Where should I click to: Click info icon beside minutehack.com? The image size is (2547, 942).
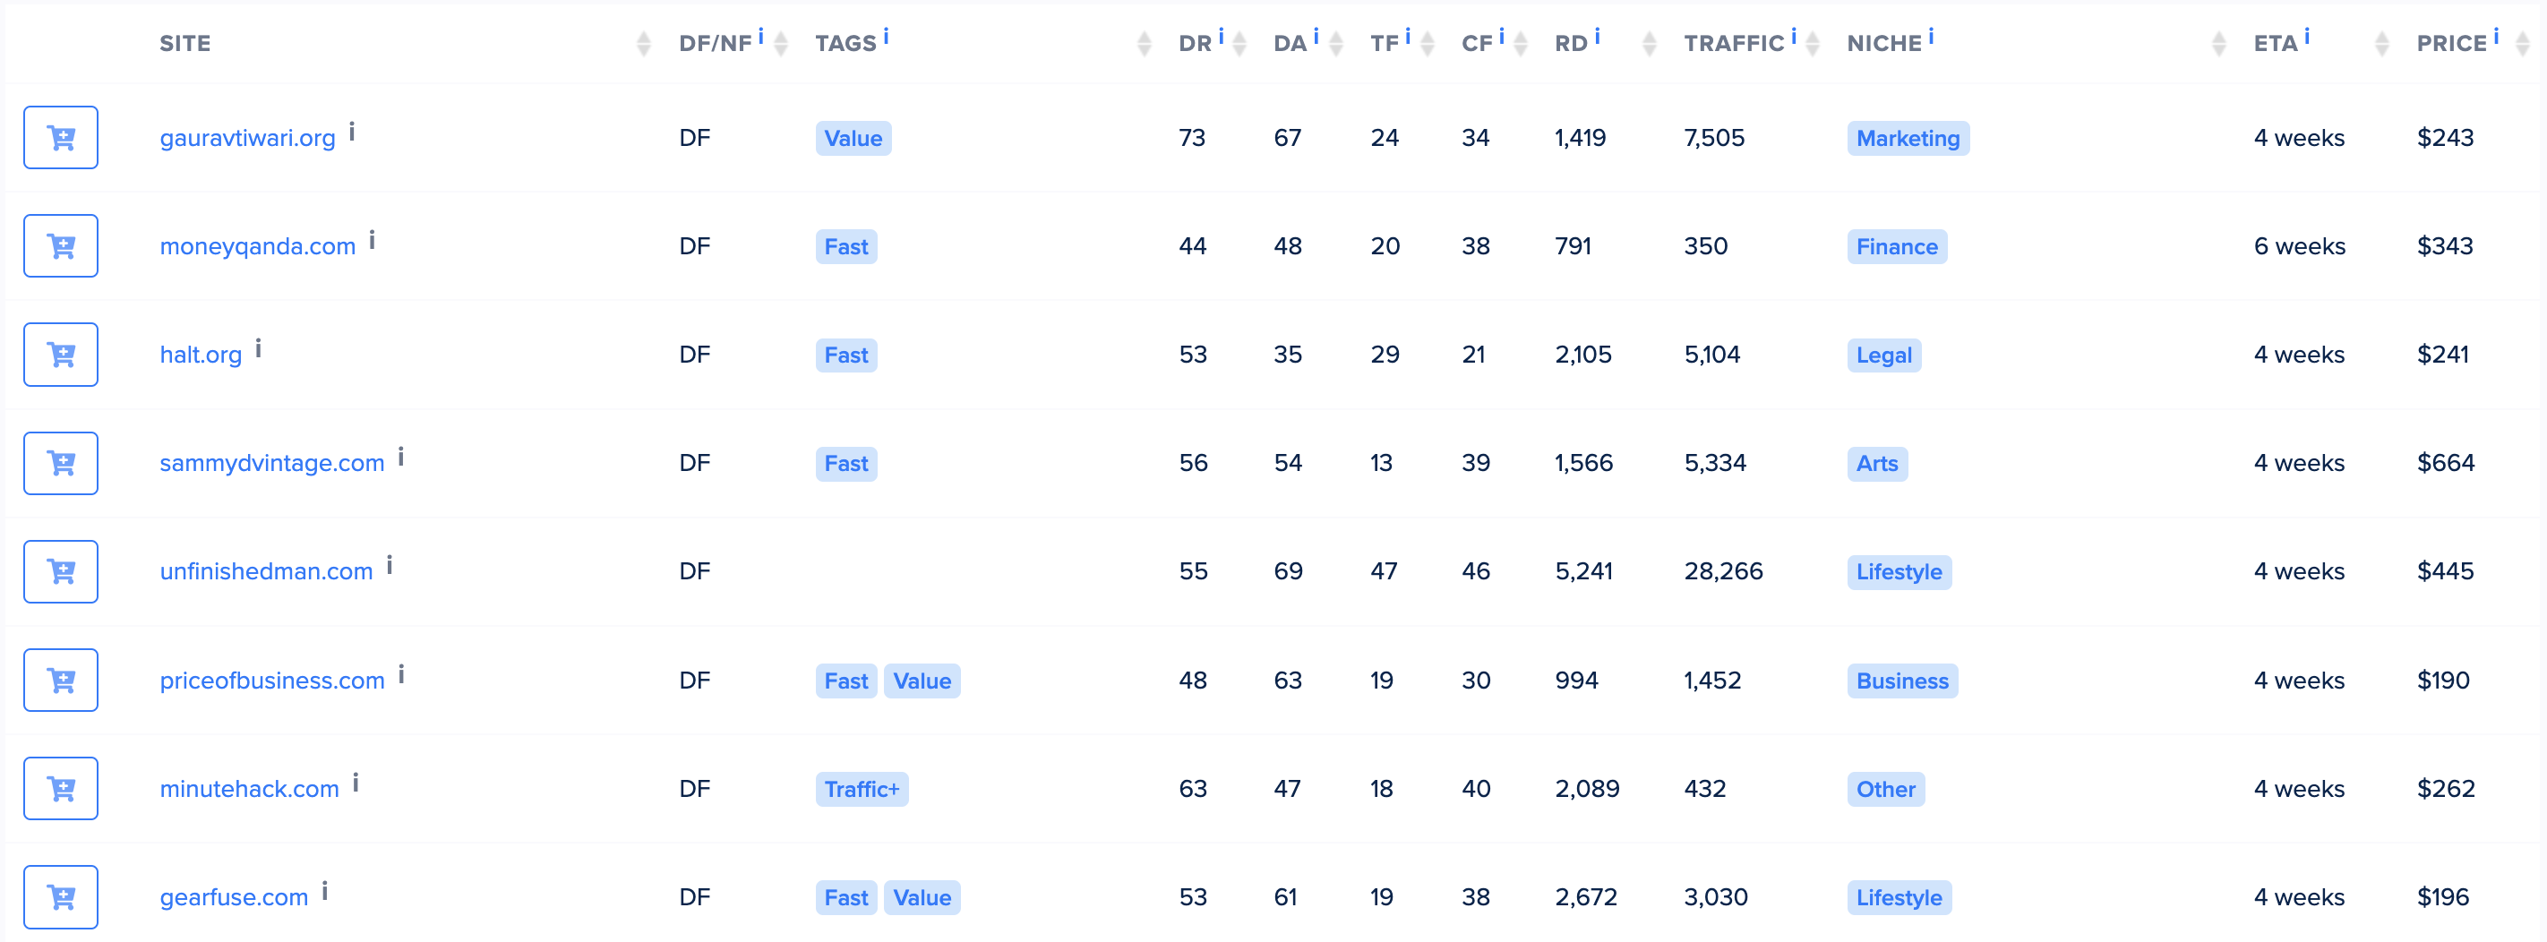355,783
